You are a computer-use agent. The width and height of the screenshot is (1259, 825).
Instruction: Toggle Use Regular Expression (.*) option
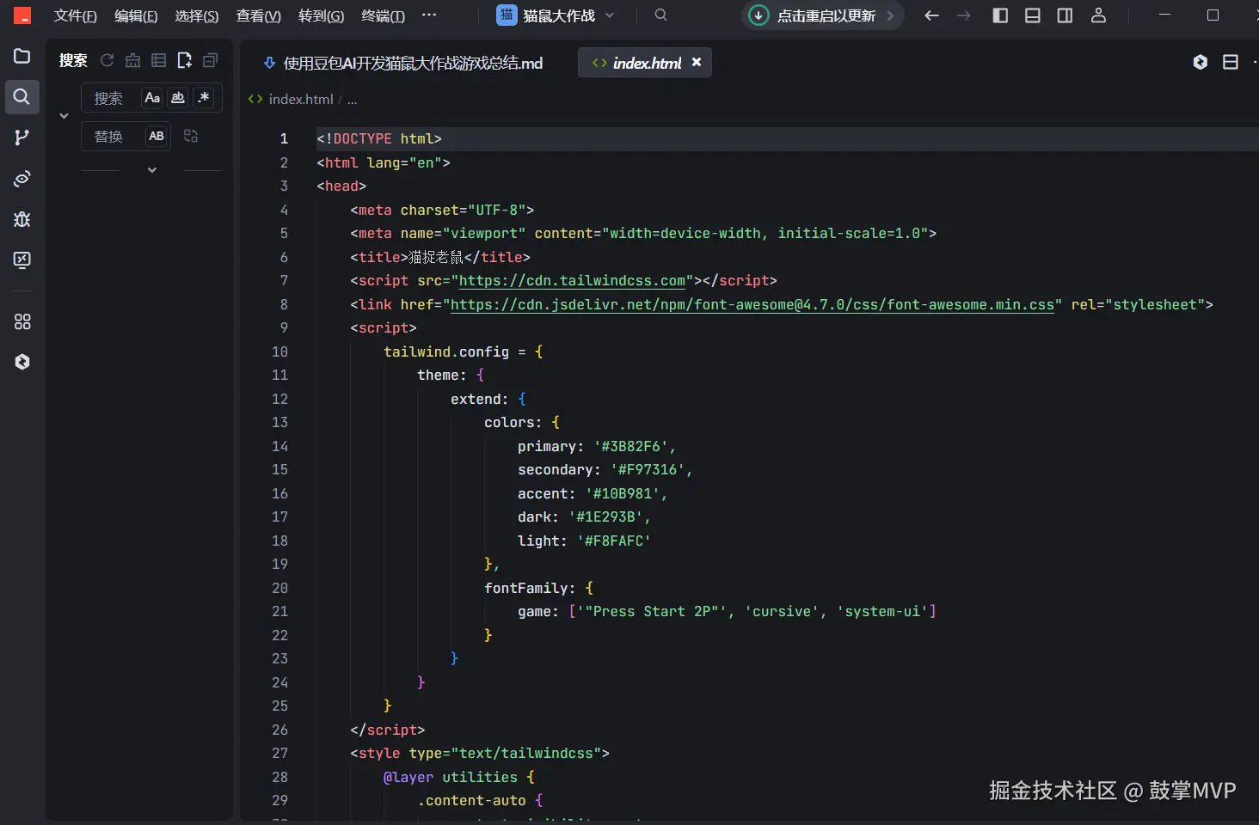point(204,98)
